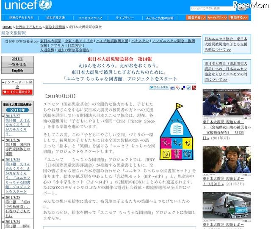
Task: Open 2011/3/27 第16報 report link
Action: [x=18, y=125]
